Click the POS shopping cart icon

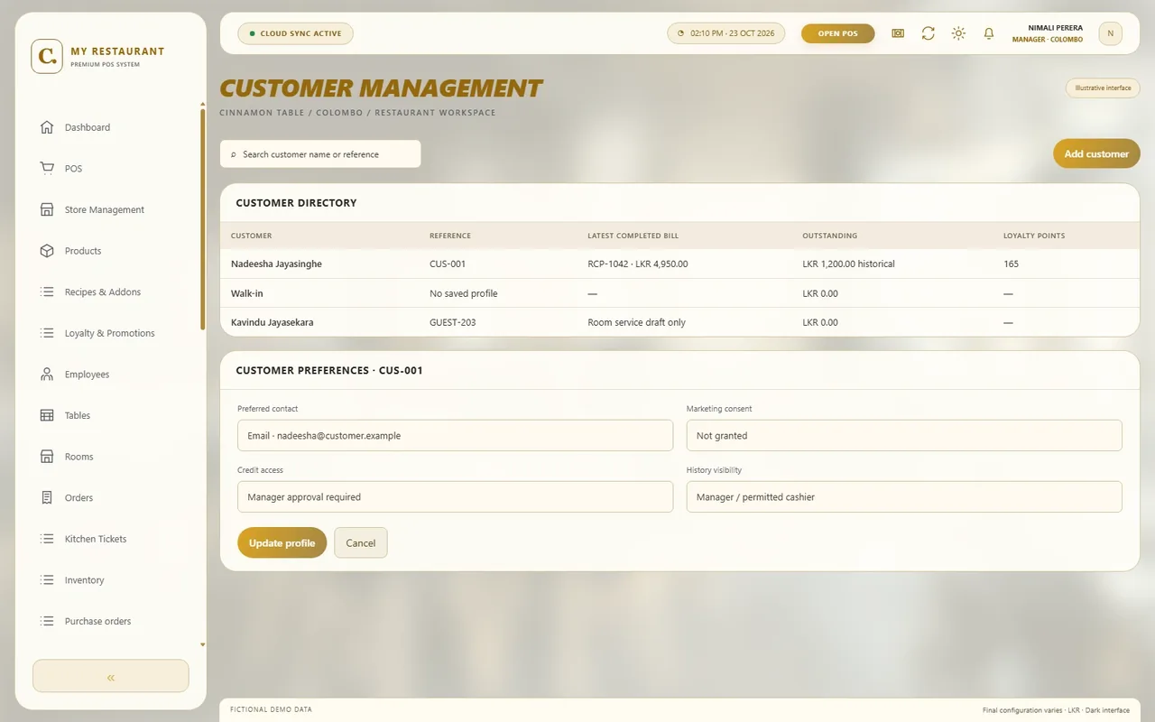pos(47,169)
